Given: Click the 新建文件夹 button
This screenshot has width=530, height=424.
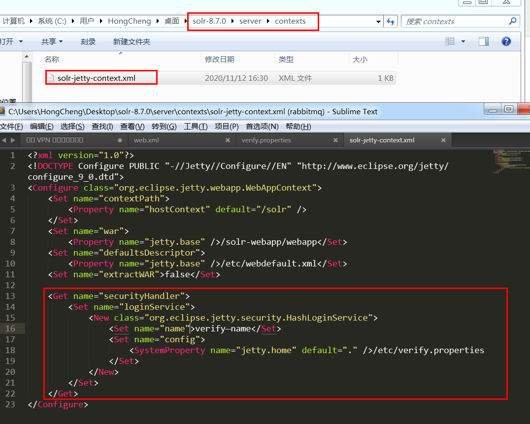Looking at the screenshot, I should click(x=132, y=41).
